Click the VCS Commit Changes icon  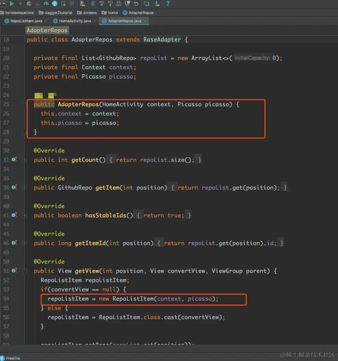[x=110, y=3]
